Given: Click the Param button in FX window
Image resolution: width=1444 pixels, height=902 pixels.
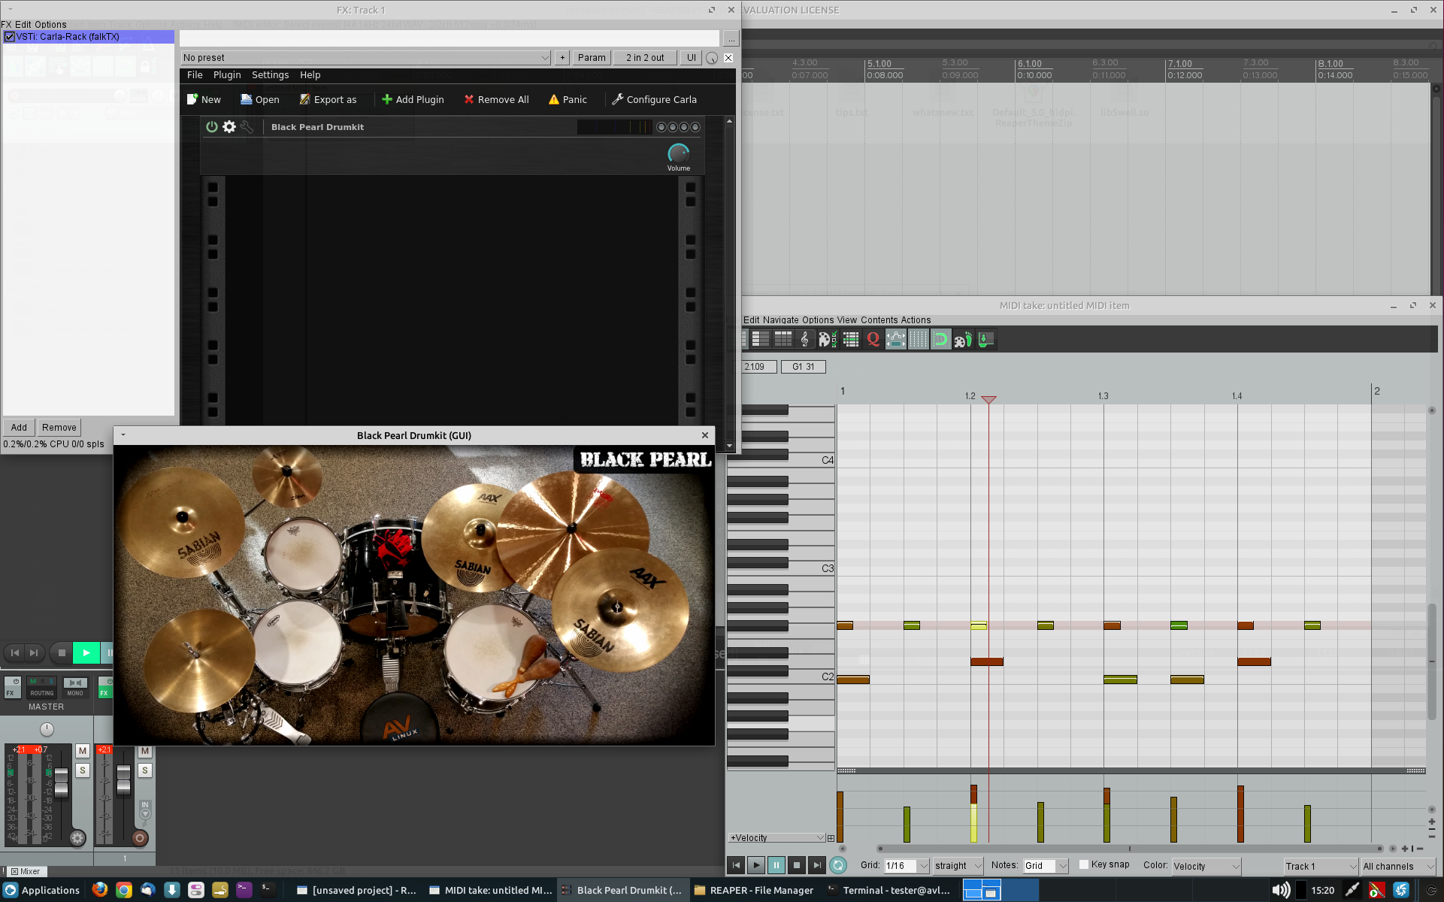Looking at the screenshot, I should pyautogui.click(x=592, y=58).
